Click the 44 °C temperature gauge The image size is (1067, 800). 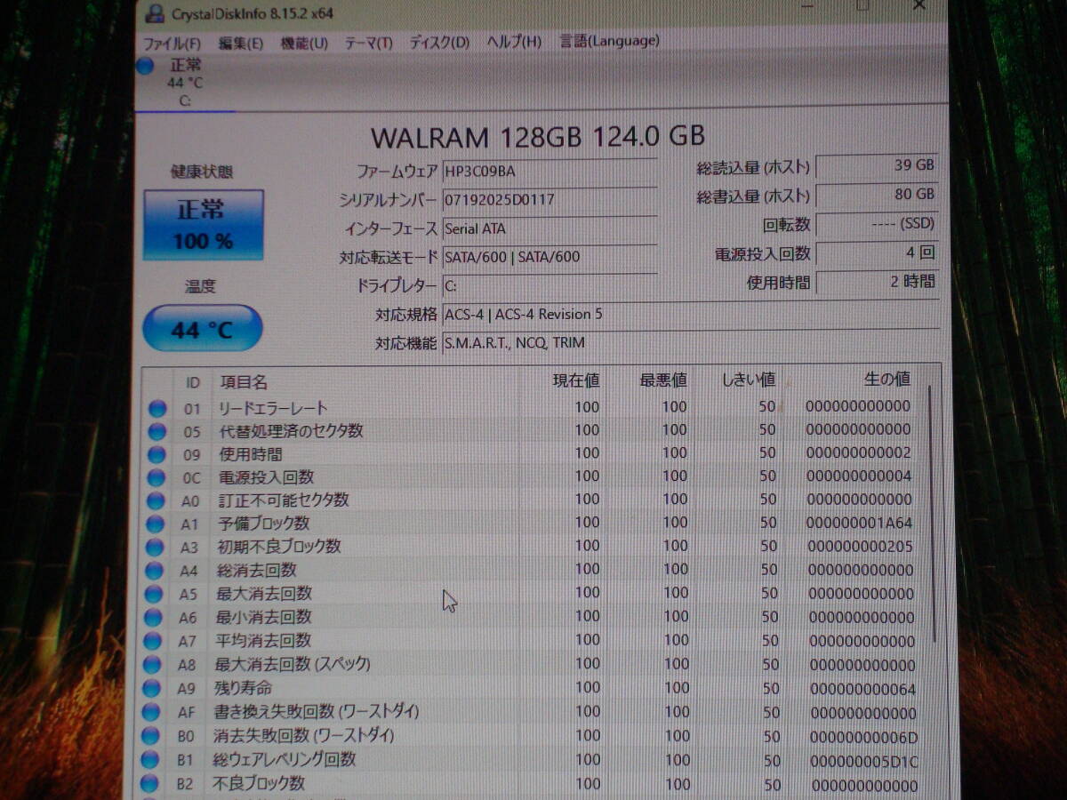pos(203,328)
